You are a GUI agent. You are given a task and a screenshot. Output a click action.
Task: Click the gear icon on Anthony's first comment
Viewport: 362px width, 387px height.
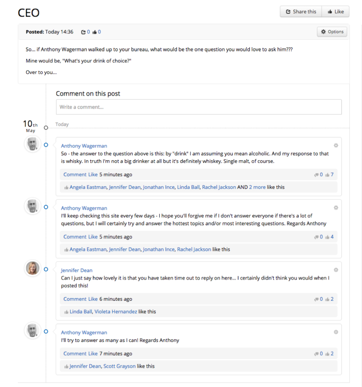coord(336,145)
